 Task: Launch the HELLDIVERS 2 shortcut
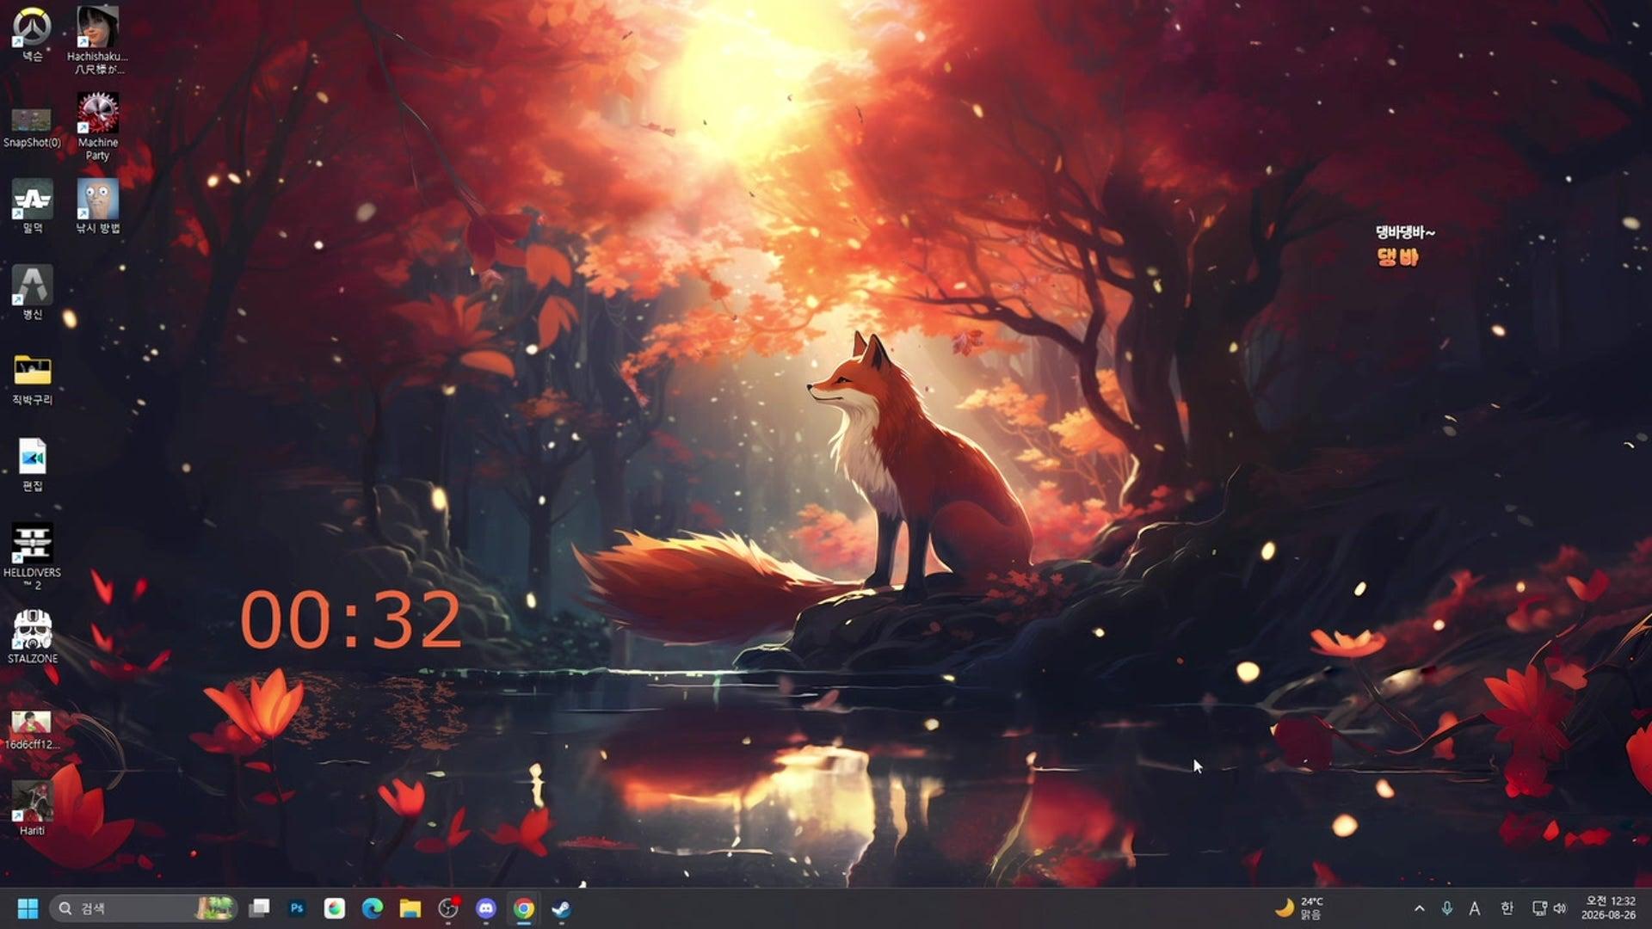[32, 557]
